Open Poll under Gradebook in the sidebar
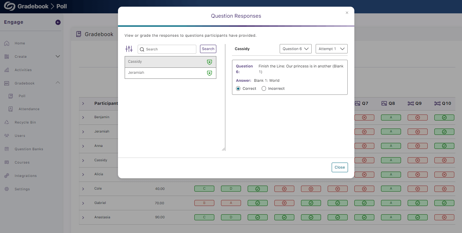 (22, 96)
